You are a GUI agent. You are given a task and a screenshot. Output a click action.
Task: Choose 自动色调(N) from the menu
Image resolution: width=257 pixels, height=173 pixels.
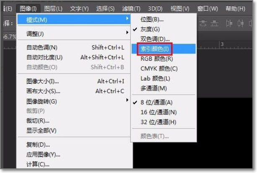pos(74,47)
